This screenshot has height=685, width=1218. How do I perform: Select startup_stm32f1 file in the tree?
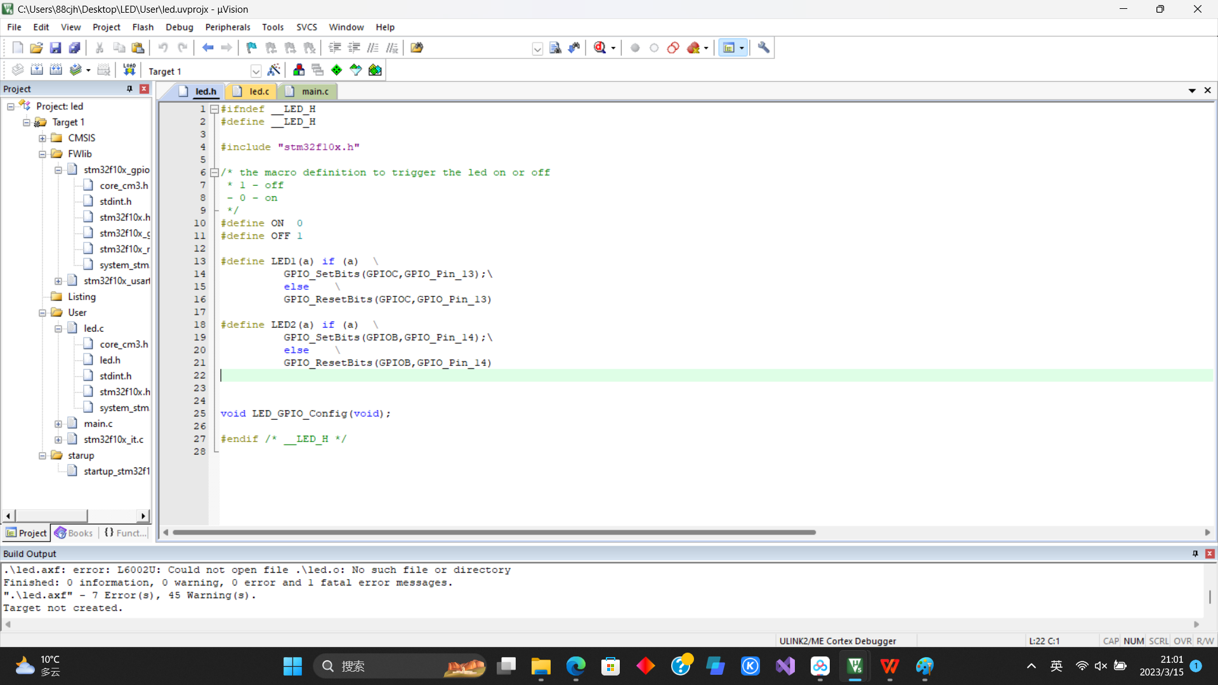(117, 471)
